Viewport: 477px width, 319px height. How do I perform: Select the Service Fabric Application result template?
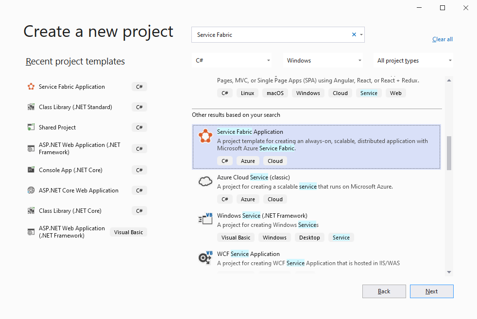tap(316, 147)
